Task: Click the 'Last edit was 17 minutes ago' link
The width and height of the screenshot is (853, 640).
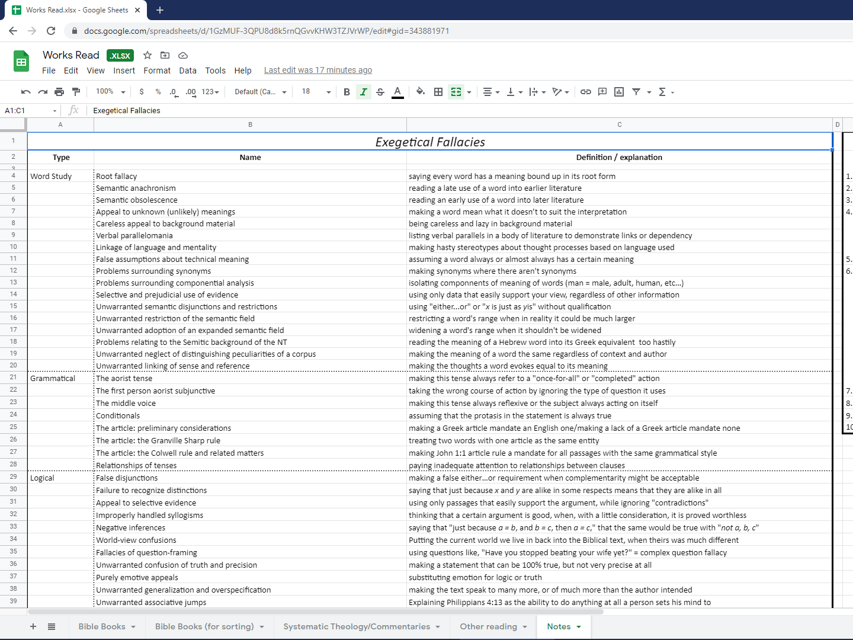Action: (x=318, y=70)
